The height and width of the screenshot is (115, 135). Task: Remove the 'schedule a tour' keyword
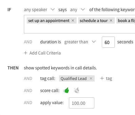tap(111, 20)
